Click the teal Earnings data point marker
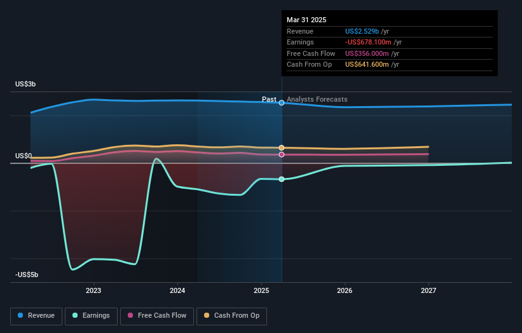The image size is (522, 333). (282, 179)
